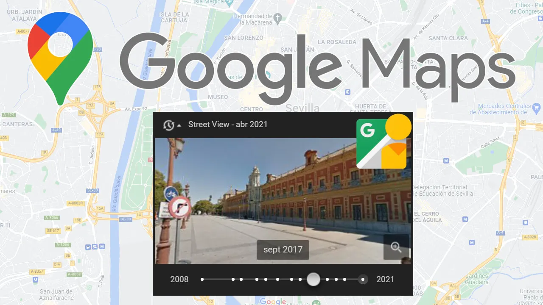
Task: Click the A-8082R road shield
Action: [76, 203]
